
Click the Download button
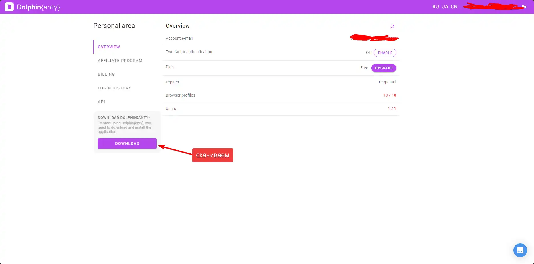[127, 143]
